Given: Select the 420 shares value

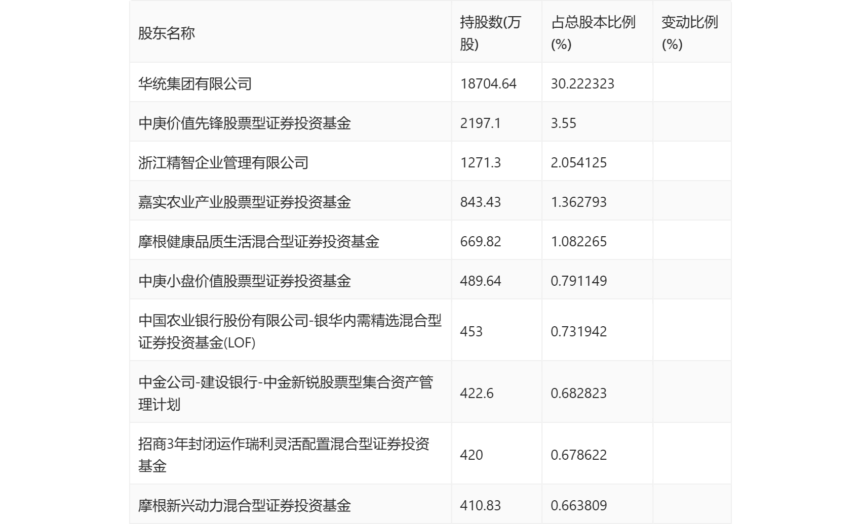Looking at the screenshot, I should (x=471, y=455).
